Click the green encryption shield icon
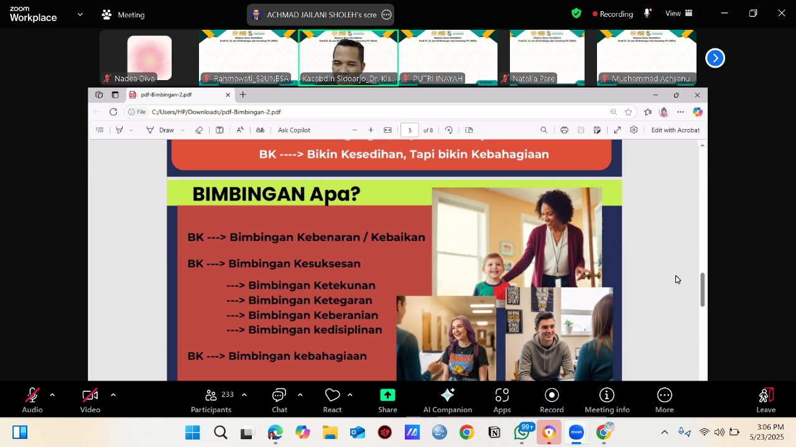Screen dimensions: 796x447 click(576, 13)
